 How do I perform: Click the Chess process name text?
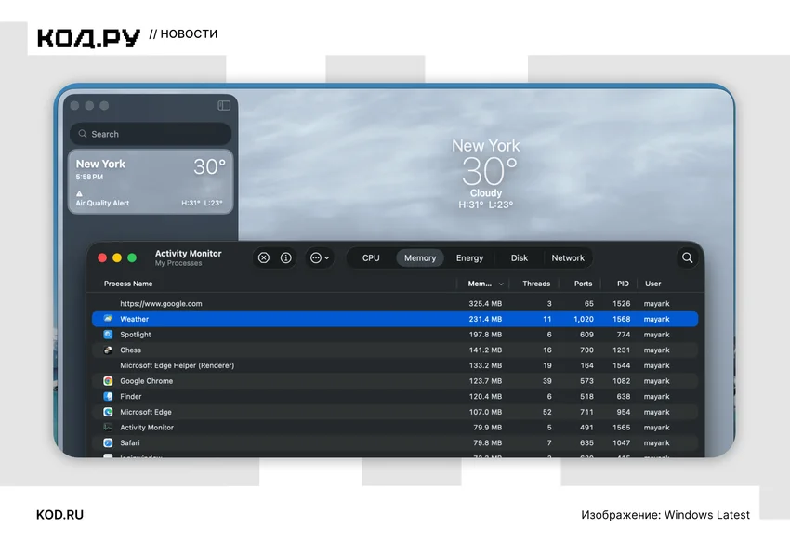130,350
